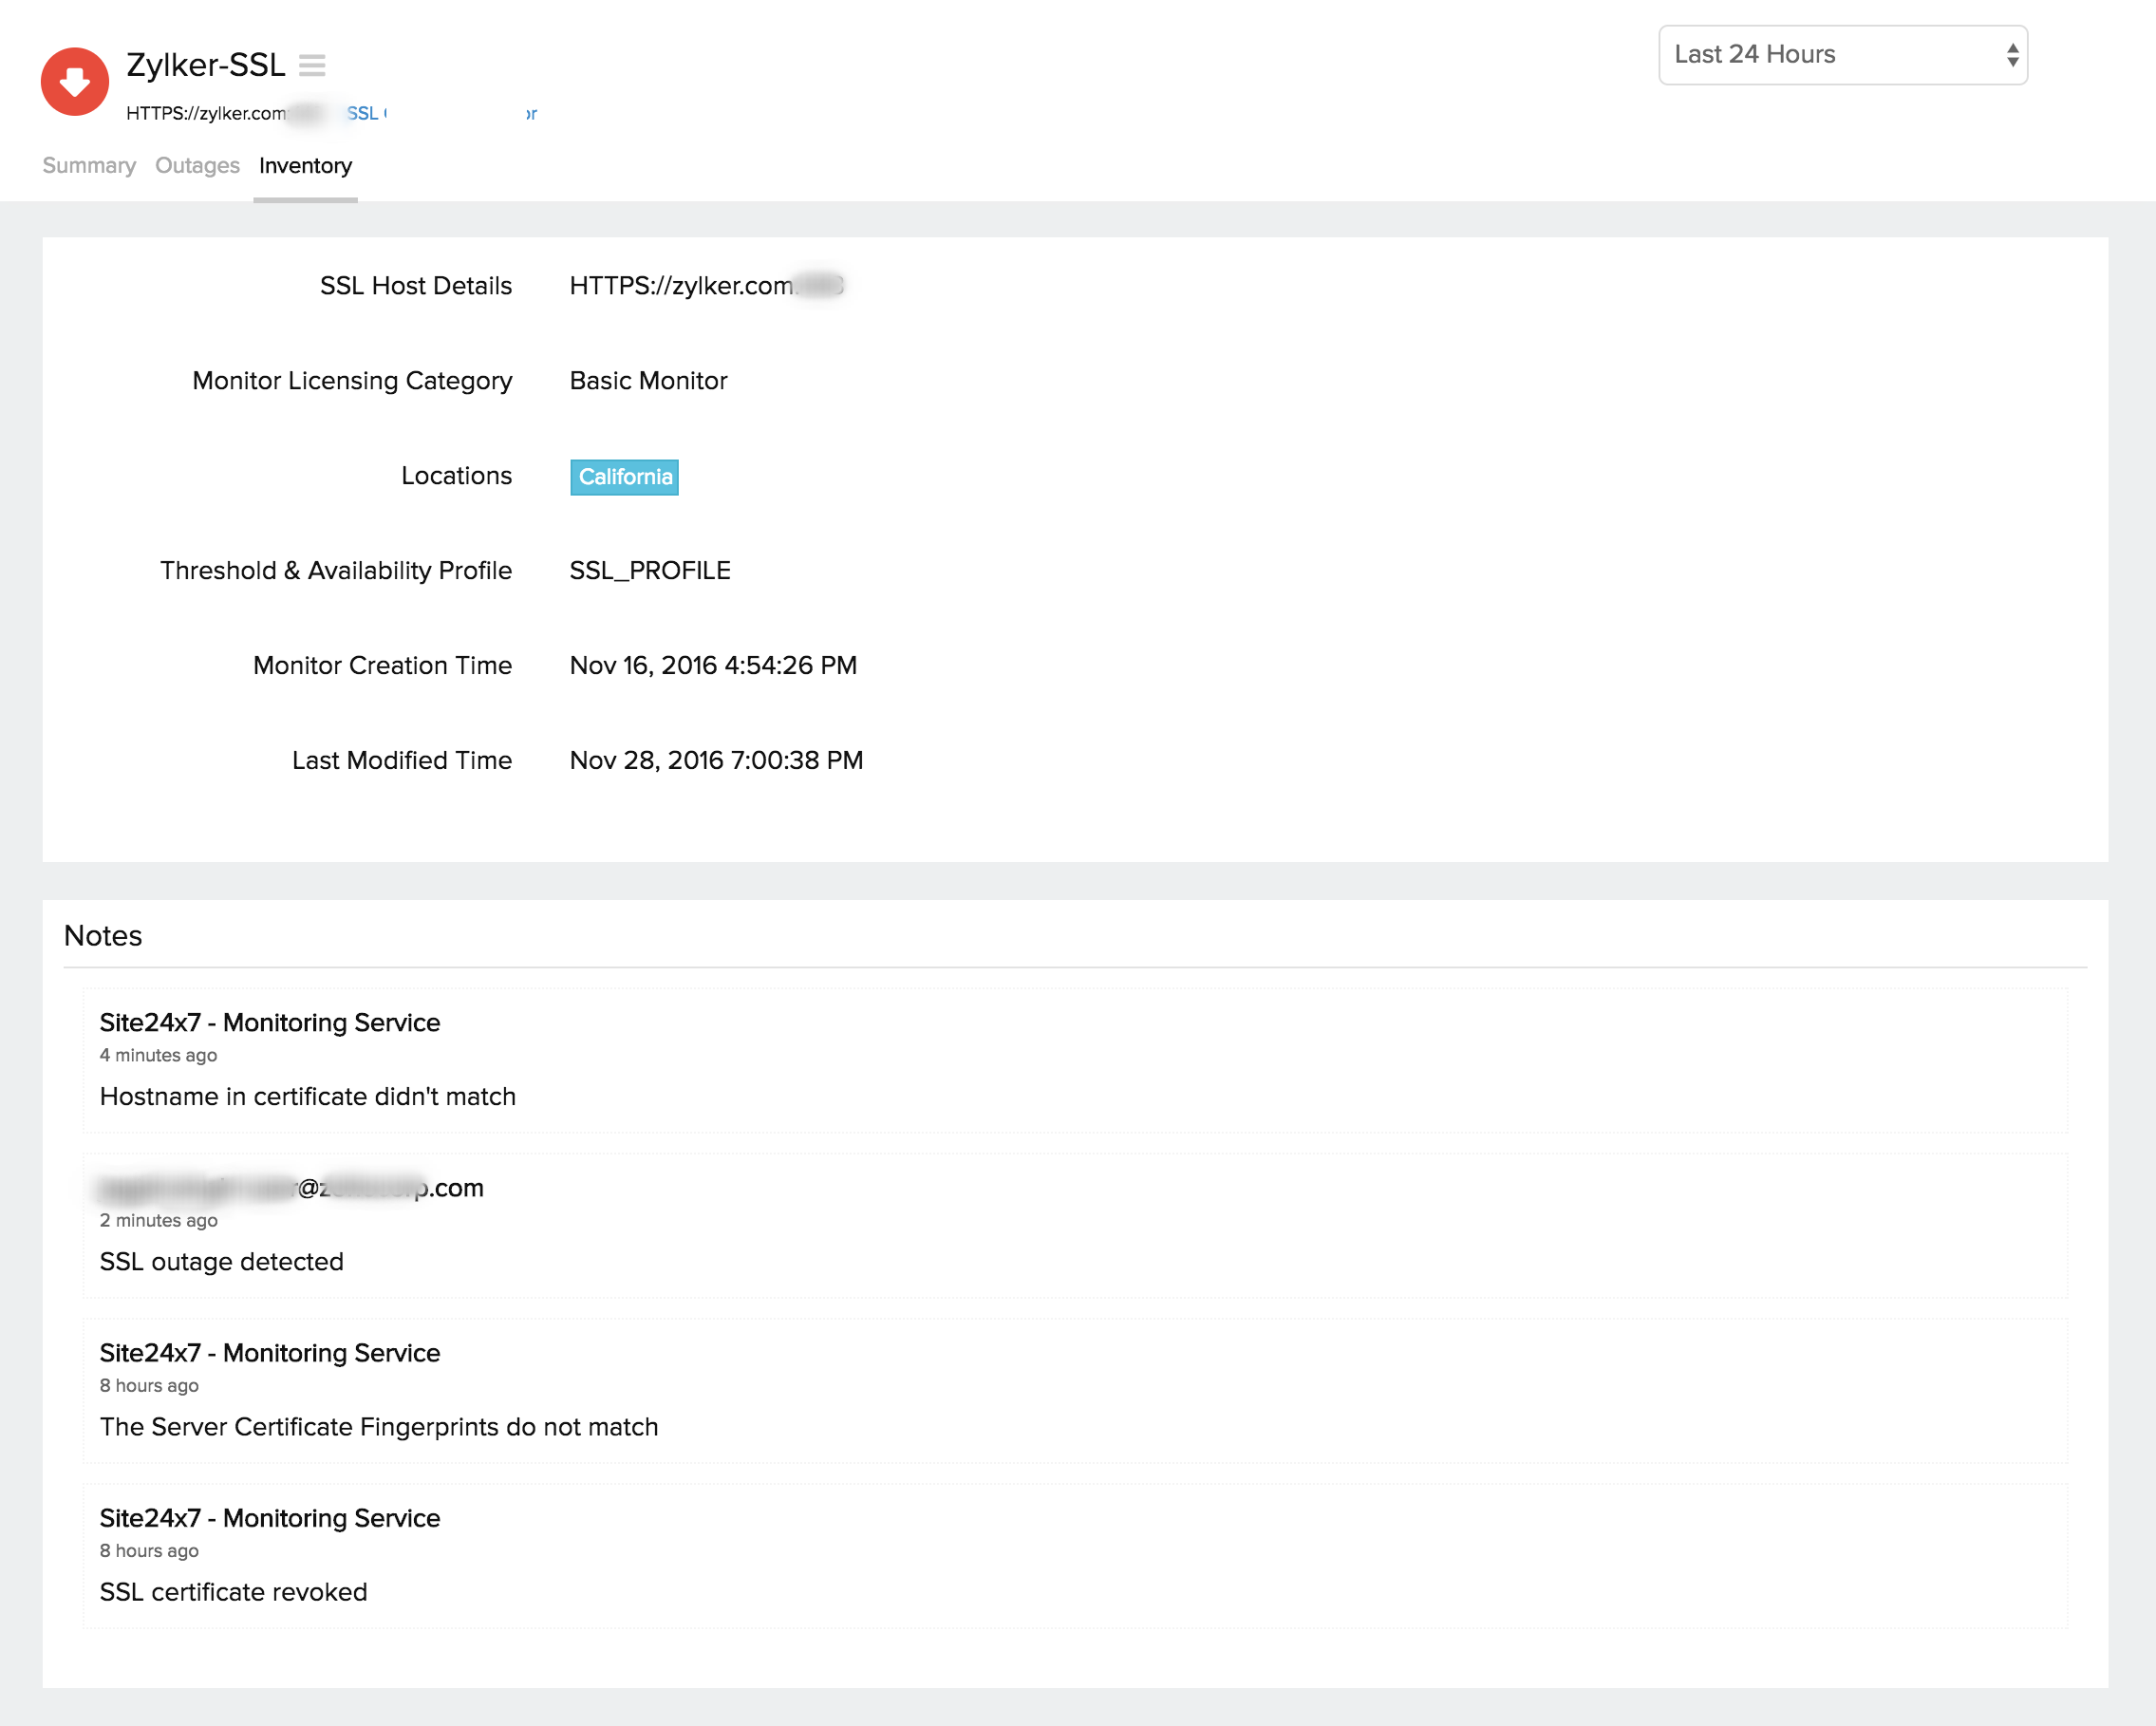Click the California location tag
The height and width of the screenshot is (1726, 2156).
tap(624, 477)
